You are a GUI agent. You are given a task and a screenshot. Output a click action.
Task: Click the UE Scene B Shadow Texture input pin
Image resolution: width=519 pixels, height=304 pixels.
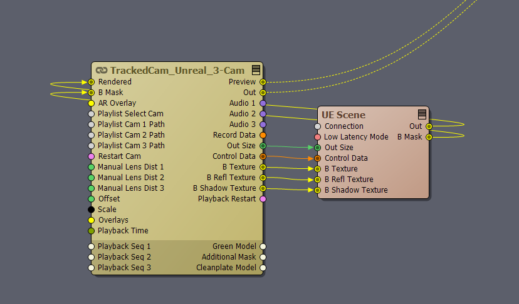pyautogui.click(x=317, y=190)
